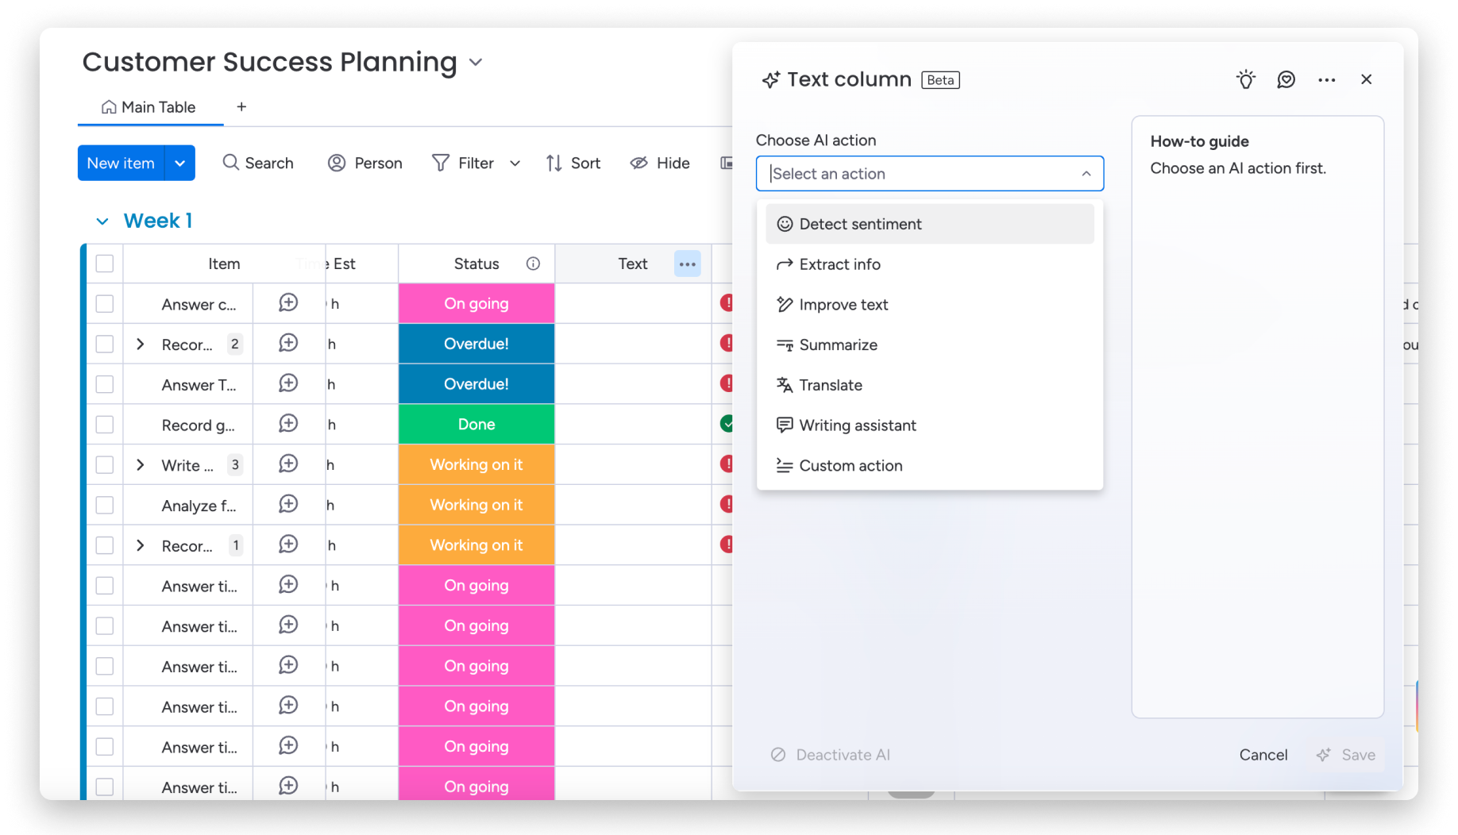
Task: Click Working on it status for Write ... row
Action: coord(476,464)
